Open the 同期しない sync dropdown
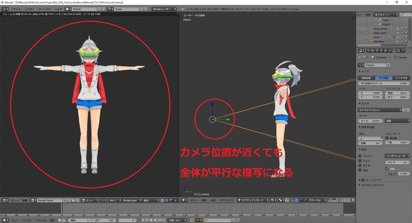412x223 pixels. [x=177, y=220]
